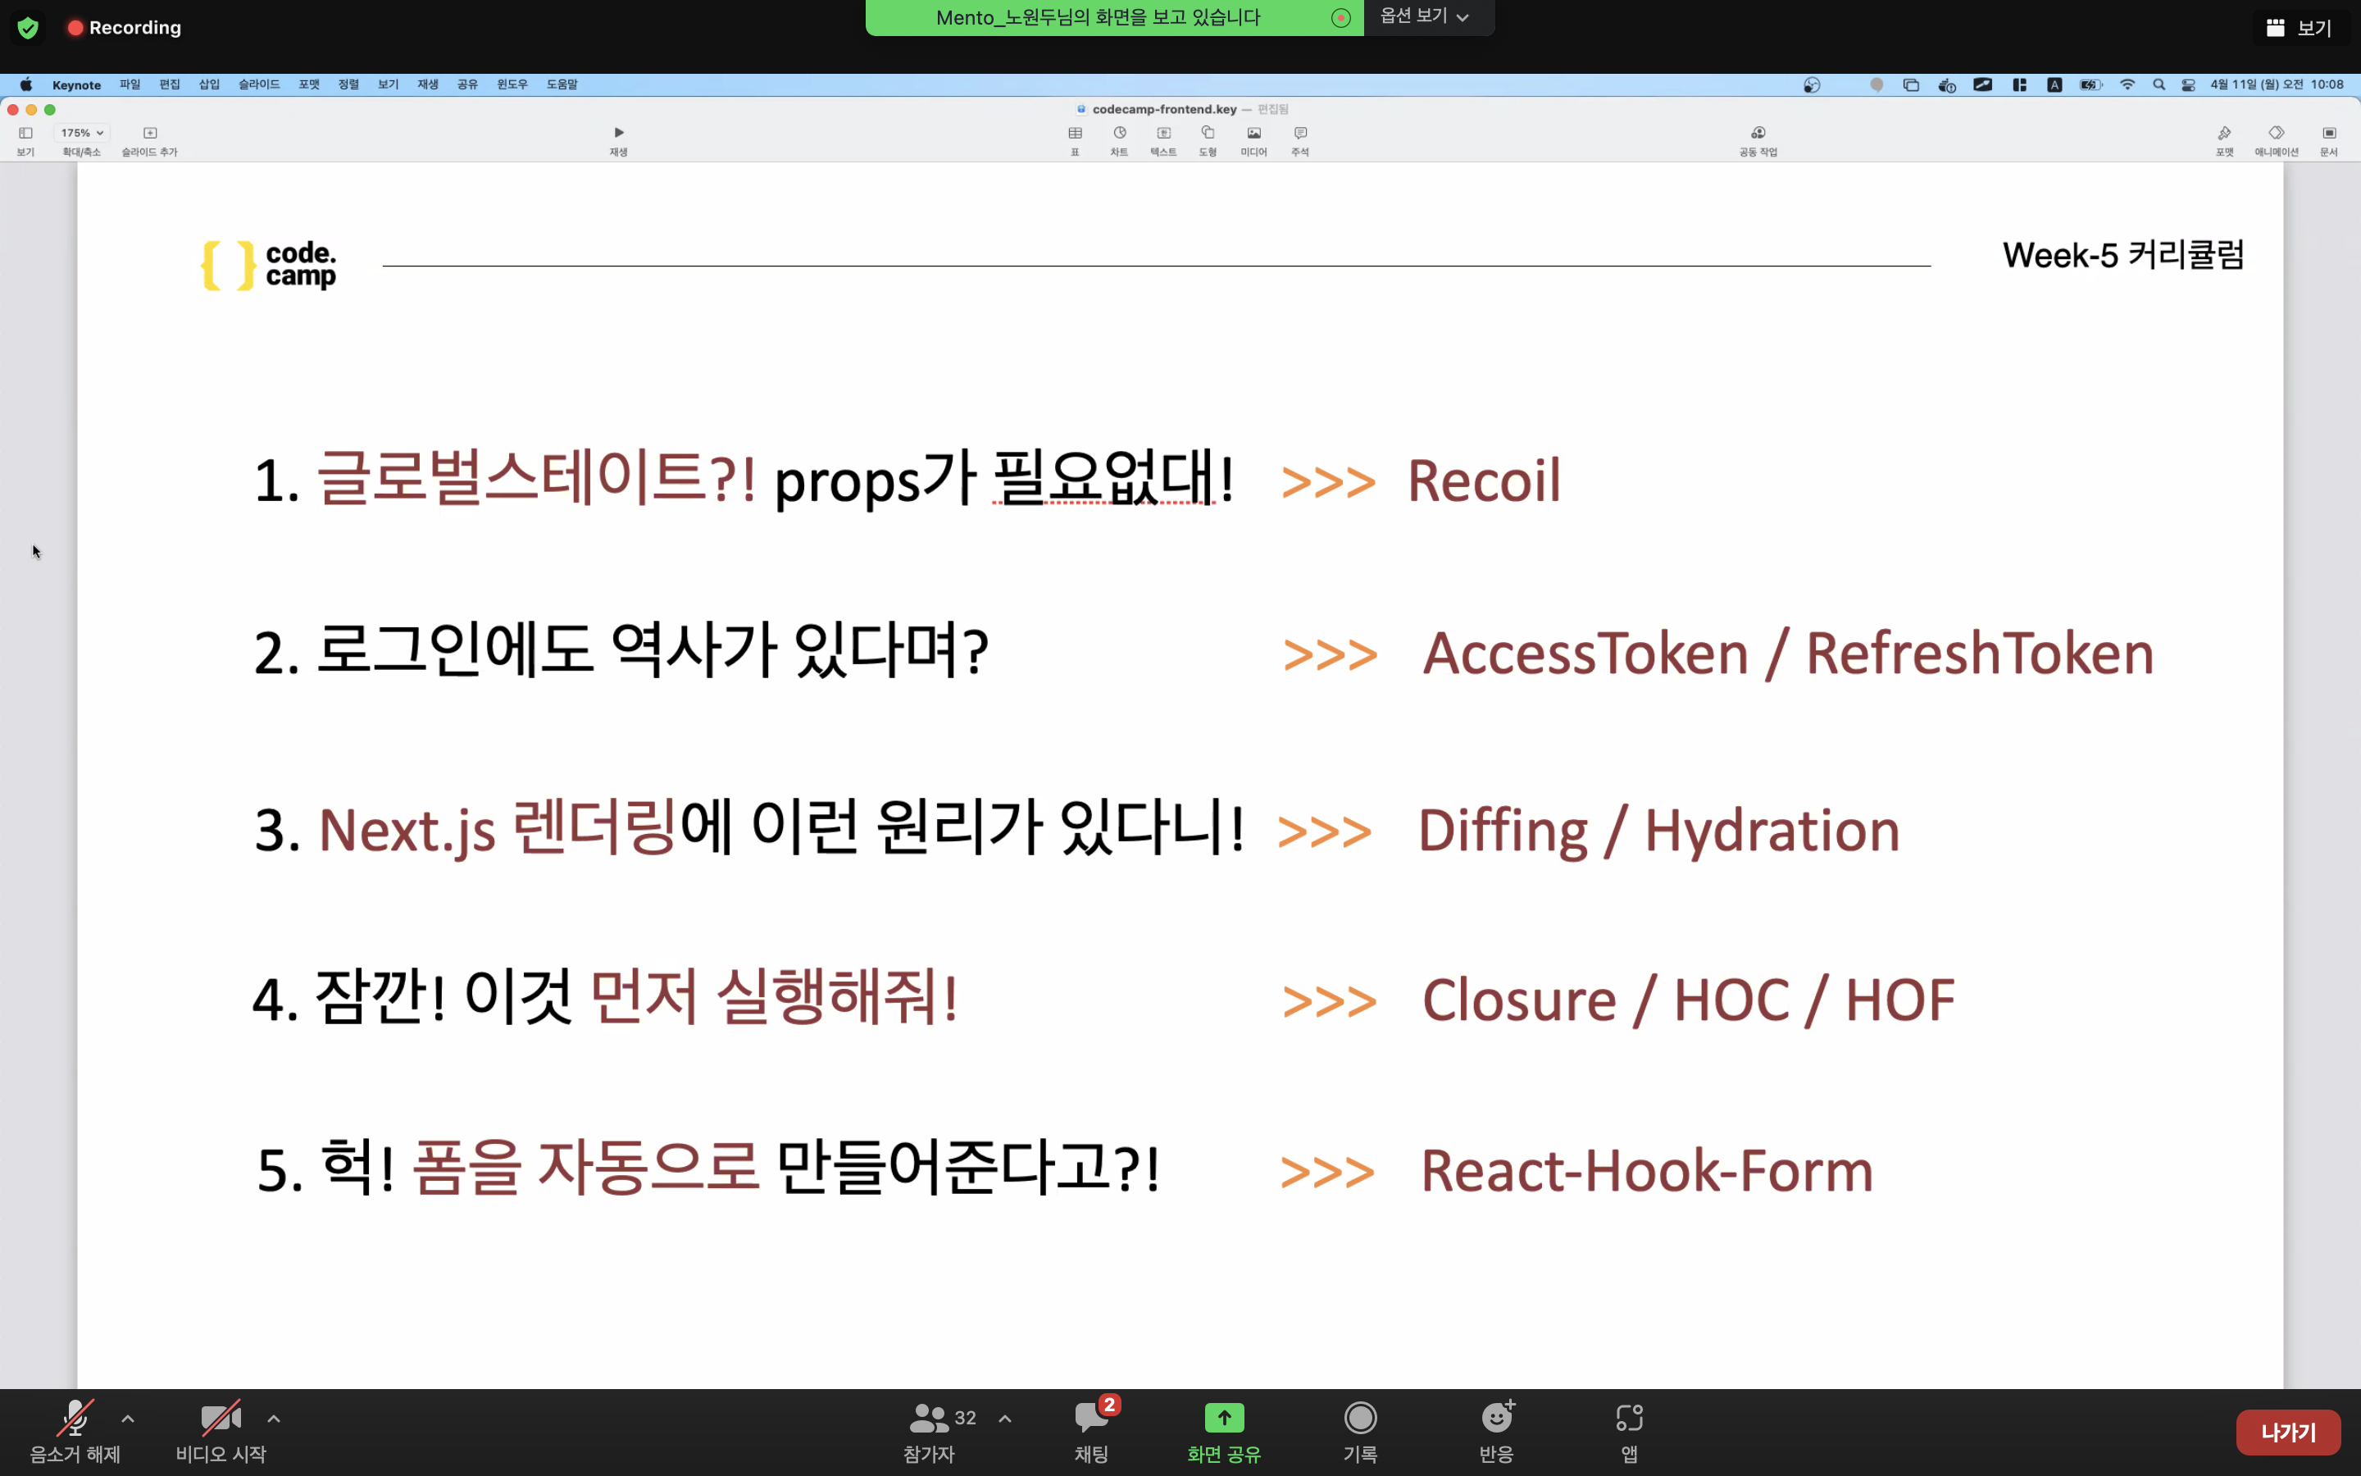Unmute microphone in Zoom toolbar
The image size is (2361, 1476).
(75, 1419)
